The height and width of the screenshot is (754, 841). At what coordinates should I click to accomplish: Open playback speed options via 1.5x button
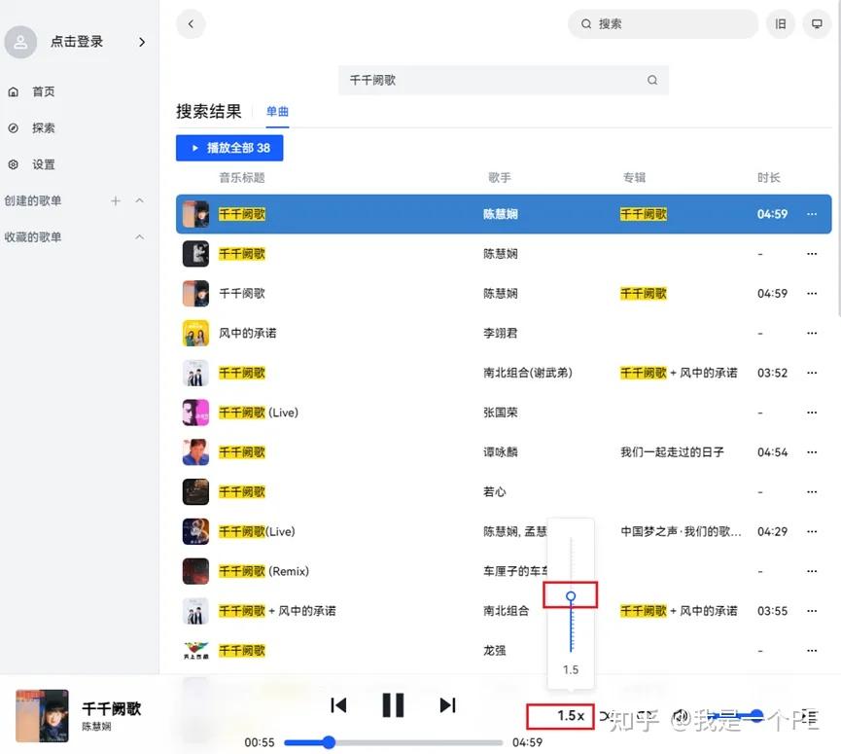coord(561,715)
